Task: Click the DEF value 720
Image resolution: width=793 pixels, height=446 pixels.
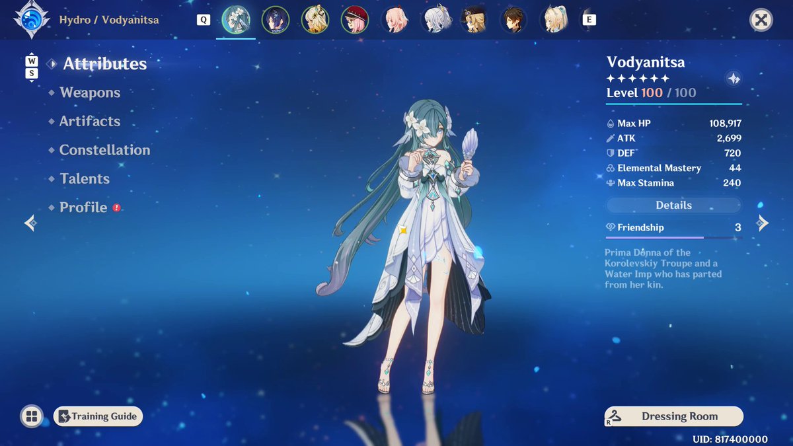Action: [733, 153]
